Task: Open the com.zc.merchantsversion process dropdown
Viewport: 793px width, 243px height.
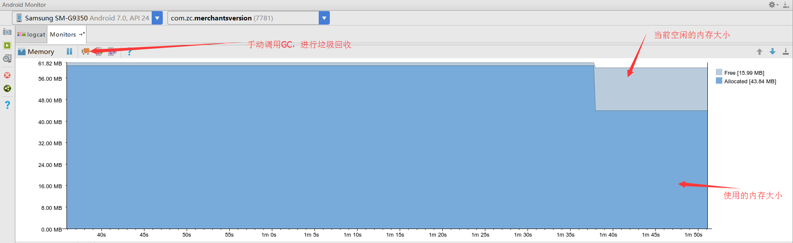Action: pos(324,18)
